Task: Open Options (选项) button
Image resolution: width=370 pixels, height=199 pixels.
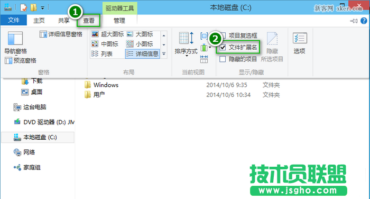Action: pos(300,43)
